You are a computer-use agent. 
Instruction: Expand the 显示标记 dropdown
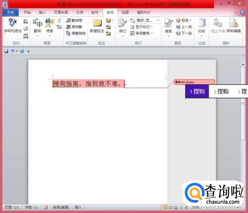point(152,27)
